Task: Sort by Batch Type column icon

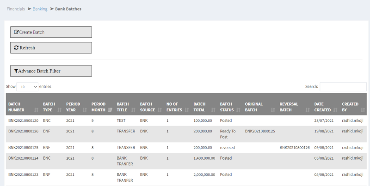Action: tap(59, 110)
